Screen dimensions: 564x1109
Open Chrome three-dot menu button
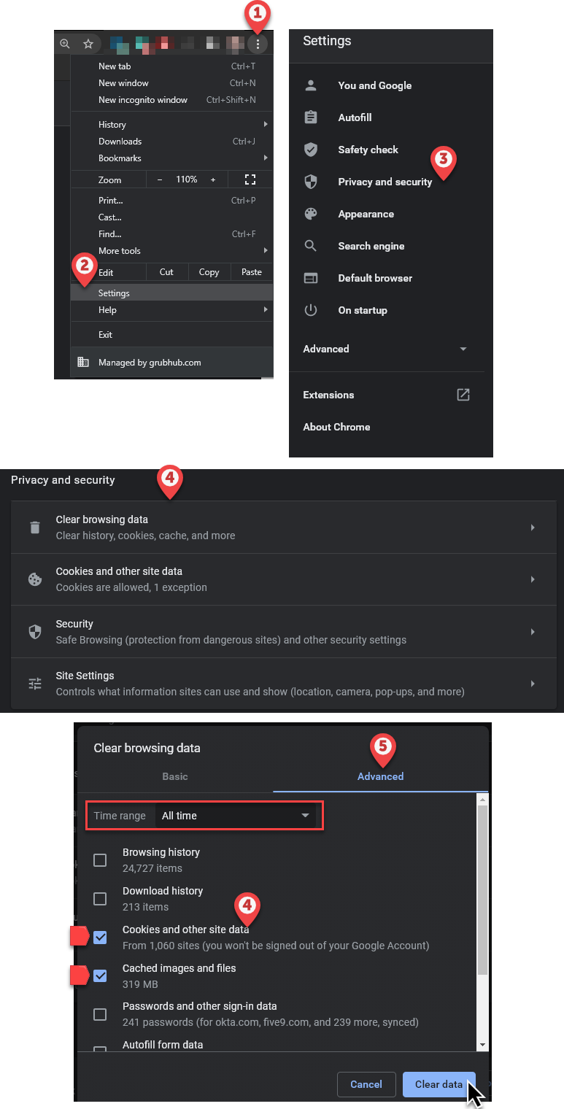258,45
